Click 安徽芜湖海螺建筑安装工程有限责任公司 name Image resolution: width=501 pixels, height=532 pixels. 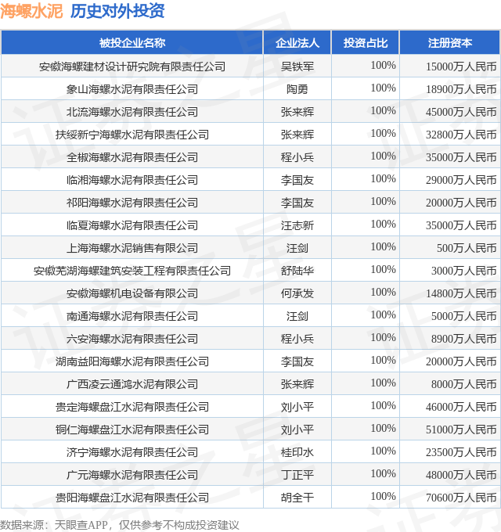tap(132, 271)
